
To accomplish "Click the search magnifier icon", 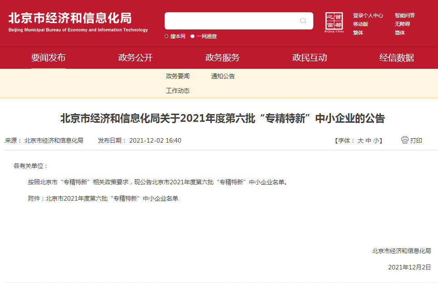I will coord(303,21).
